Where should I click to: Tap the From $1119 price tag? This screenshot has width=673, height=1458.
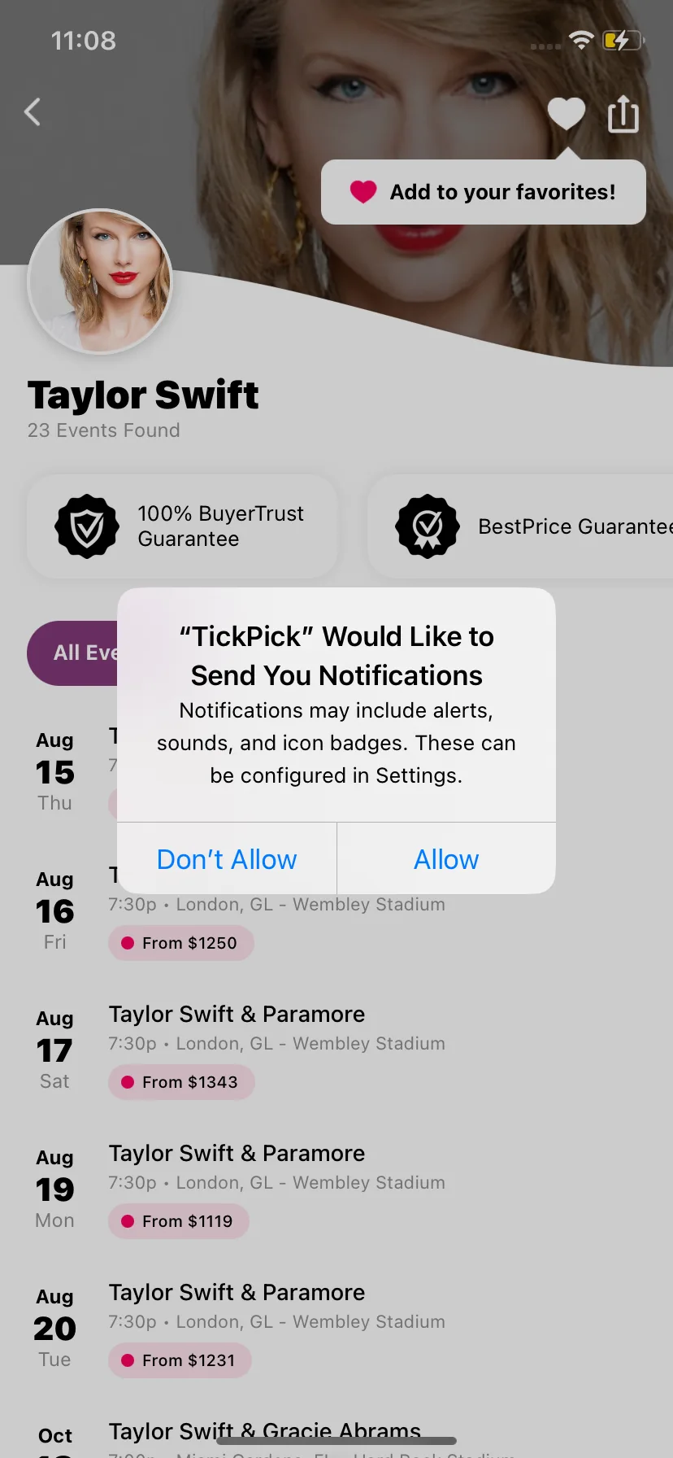[x=179, y=1221]
